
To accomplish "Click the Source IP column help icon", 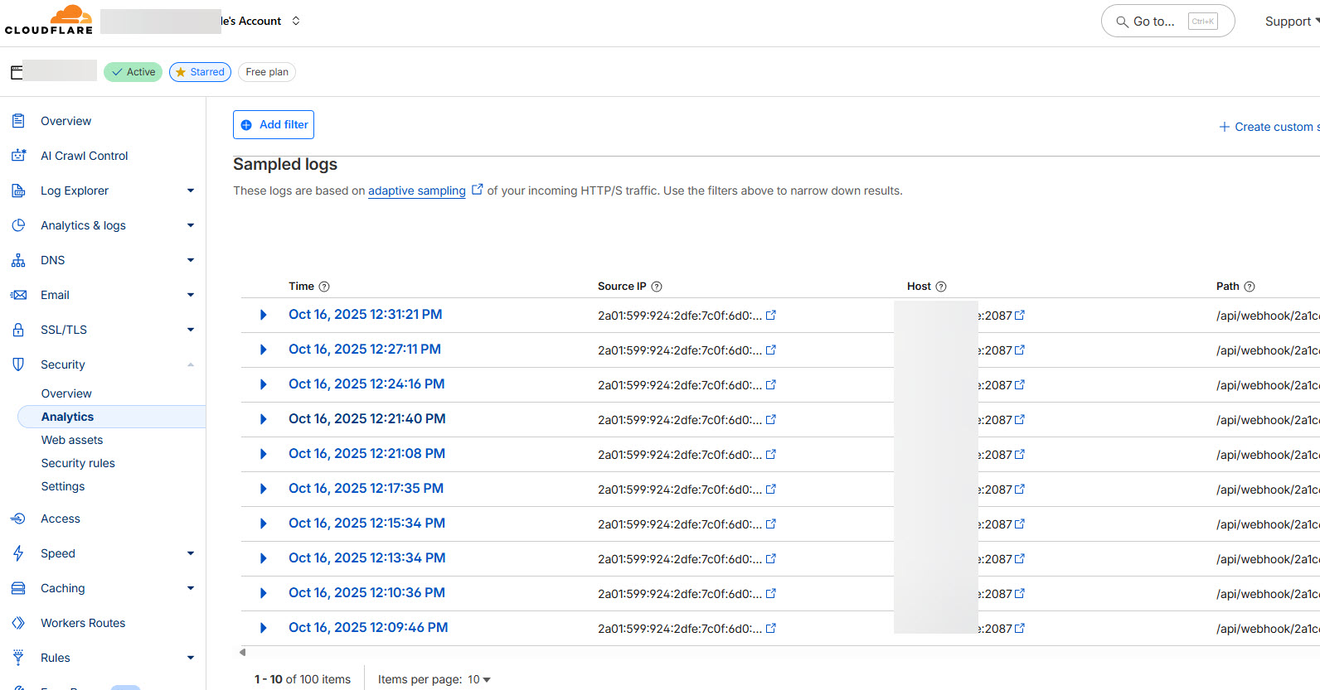I will click(x=657, y=287).
